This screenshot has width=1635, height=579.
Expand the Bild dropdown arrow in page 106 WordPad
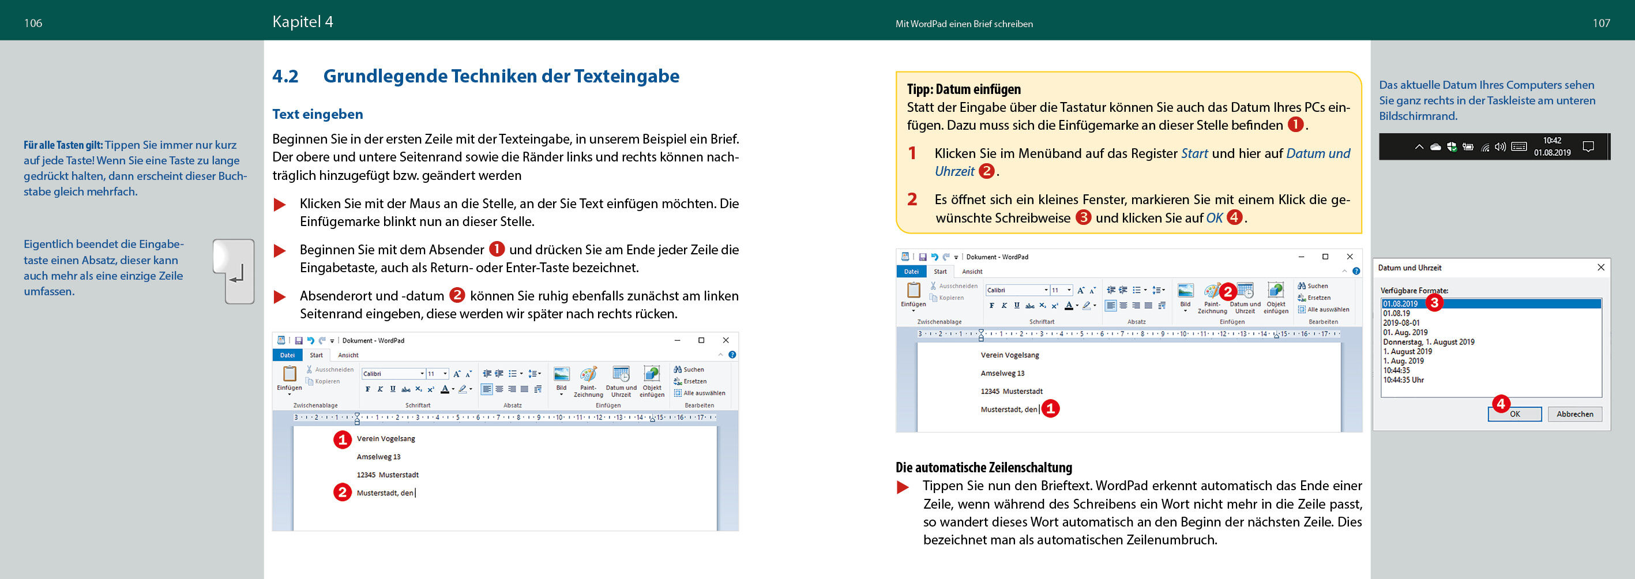coord(561,395)
